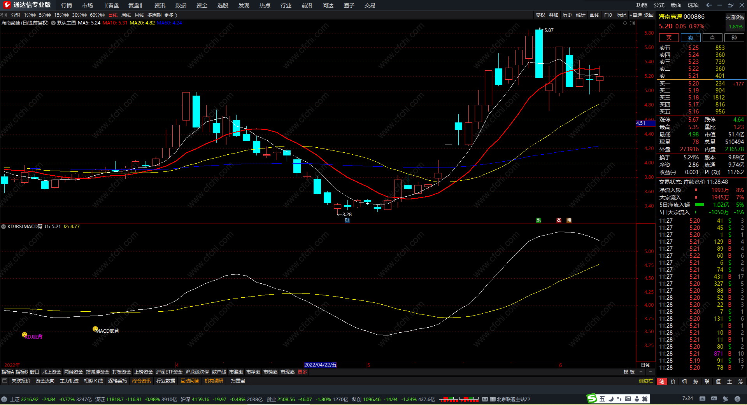Click the market breadth red-green bar indicator
The height and width of the screenshot is (405, 747).
point(459,399)
